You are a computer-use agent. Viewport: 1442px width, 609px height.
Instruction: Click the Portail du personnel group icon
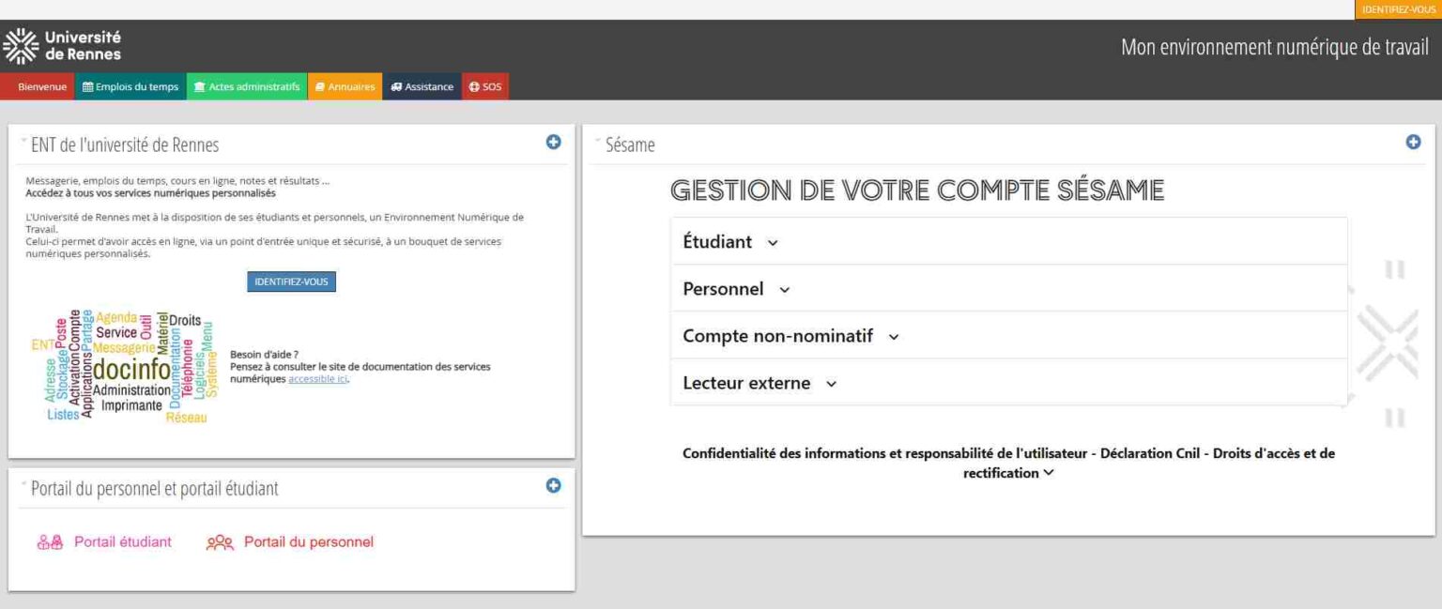coord(221,541)
